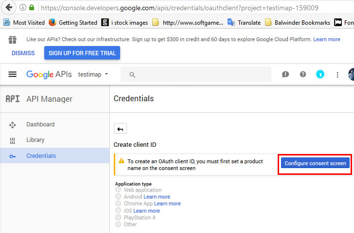
Task: Open the help question mark icon
Action: [x=303, y=74]
